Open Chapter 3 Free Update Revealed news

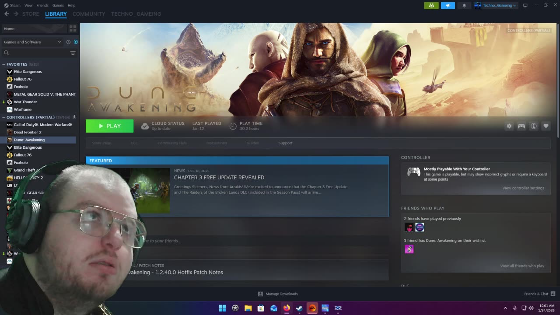coord(219,177)
